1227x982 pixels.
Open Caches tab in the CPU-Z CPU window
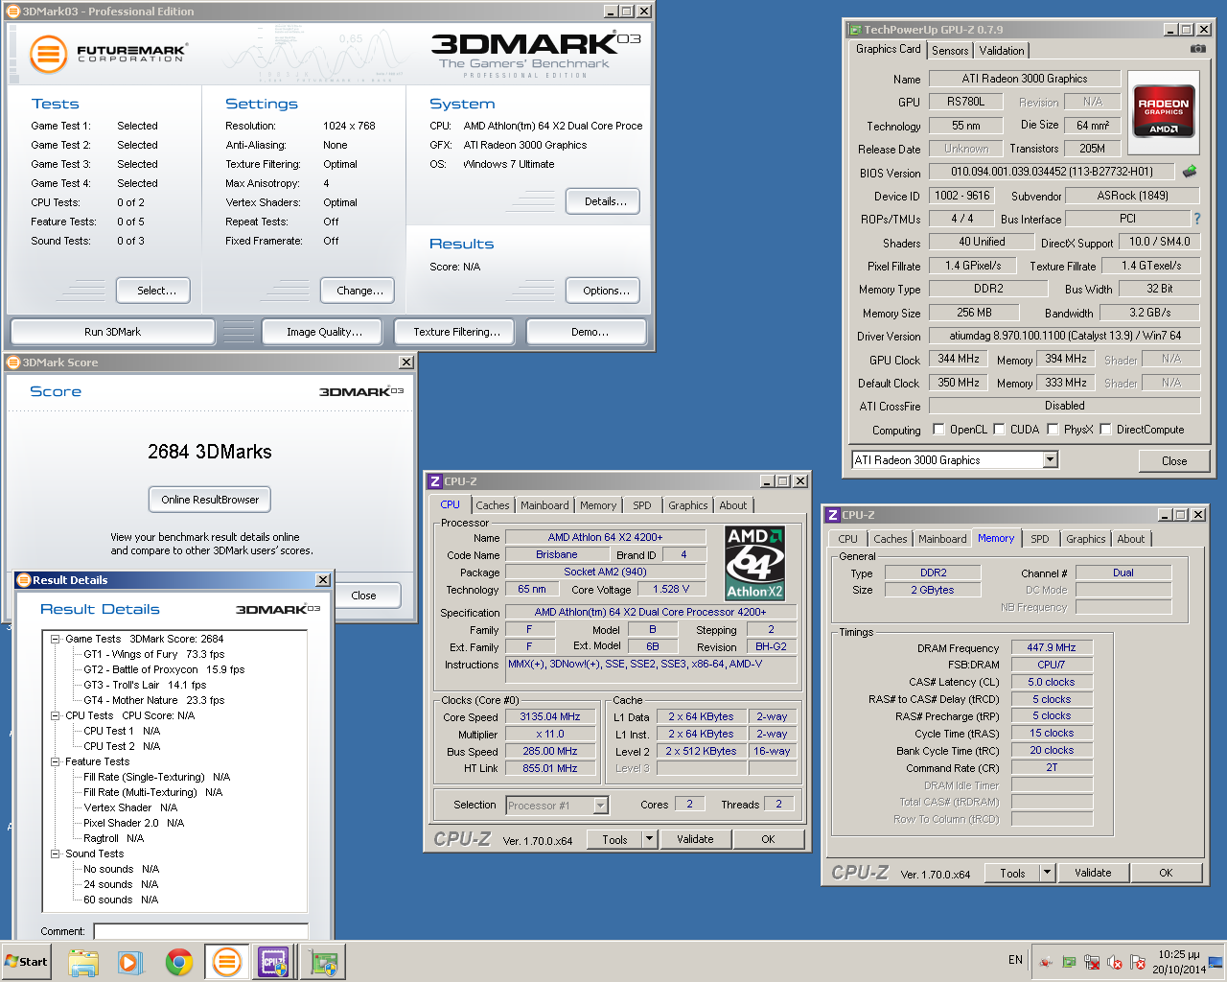(493, 505)
